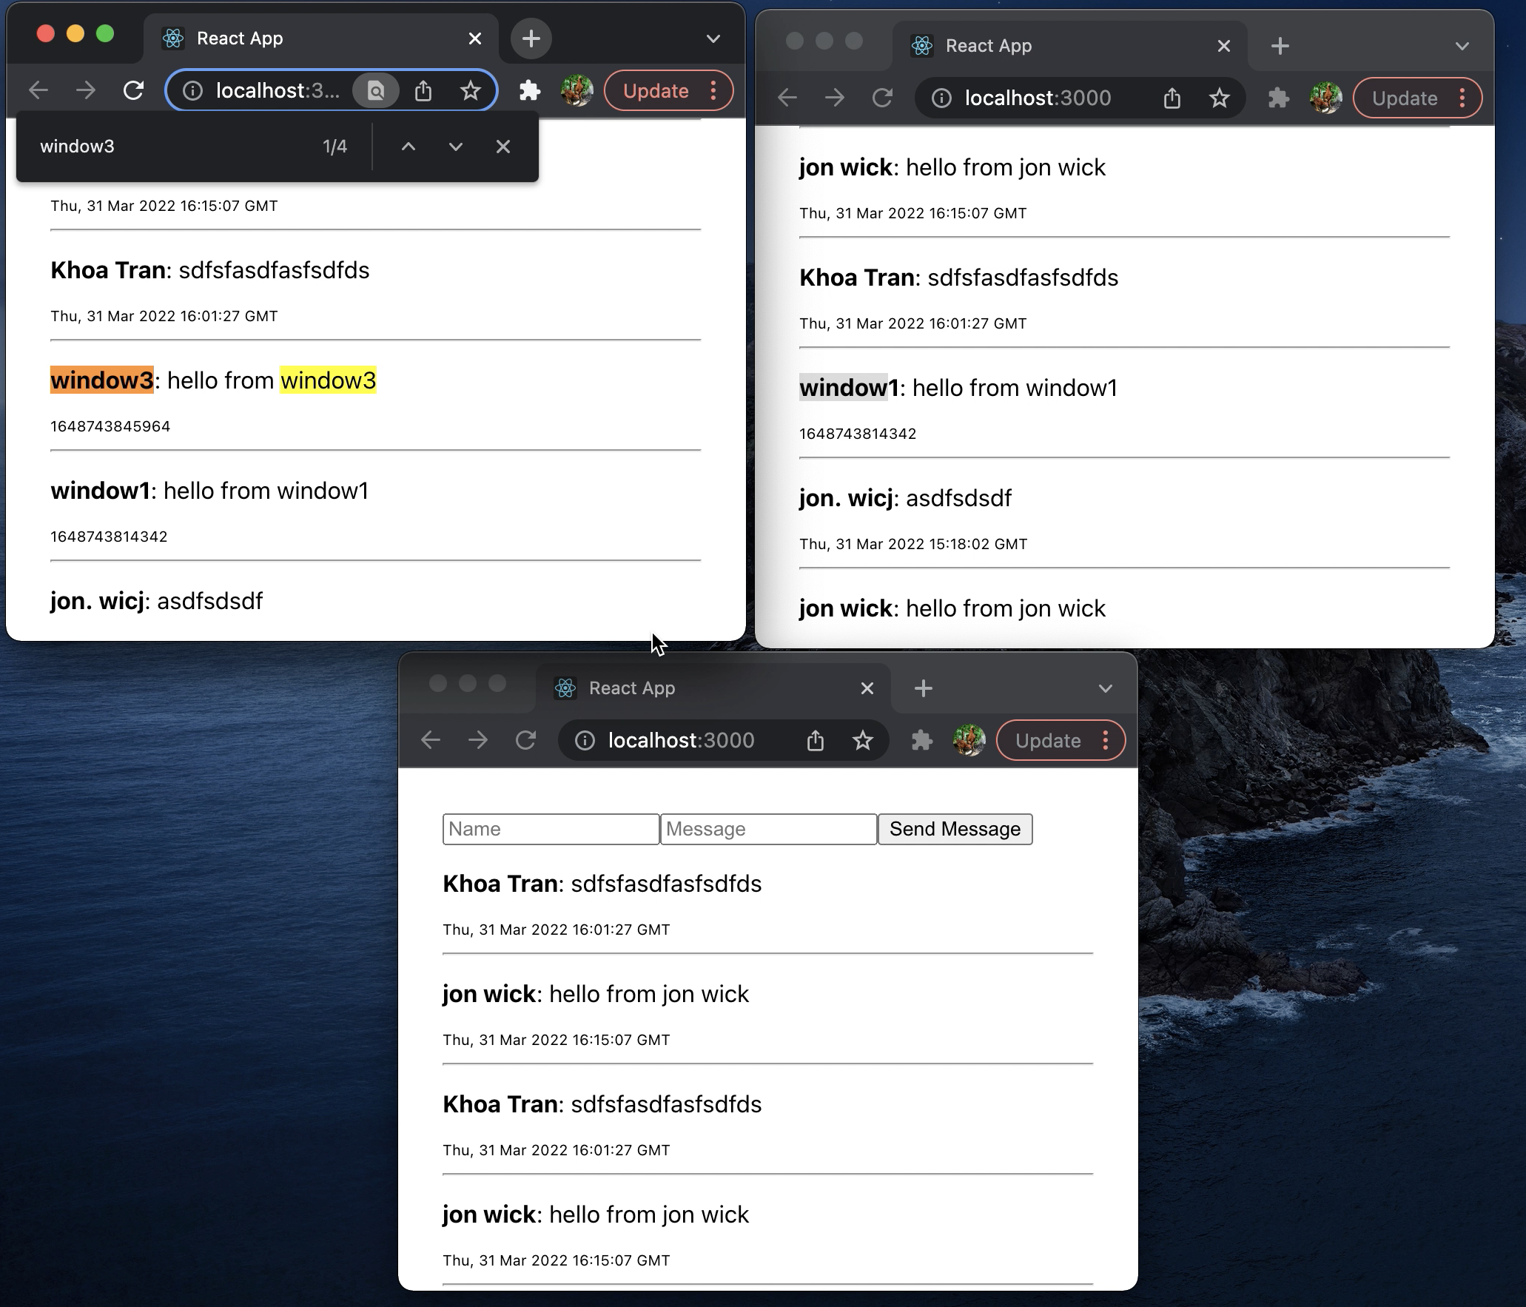Click Send Message button
The width and height of the screenshot is (1526, 1307).
click(x=955, y=829)
